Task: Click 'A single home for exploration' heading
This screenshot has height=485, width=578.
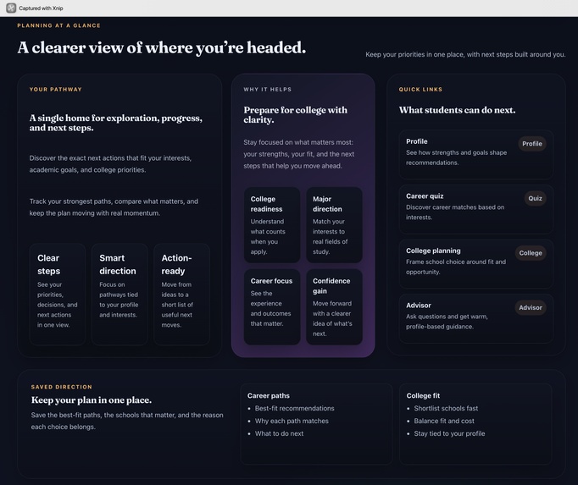Action: pyautogui.click(x=116, y=123)
